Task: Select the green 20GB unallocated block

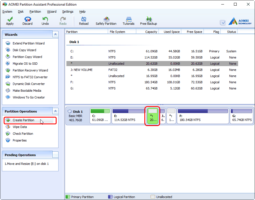Action: [x=153, y=116]
